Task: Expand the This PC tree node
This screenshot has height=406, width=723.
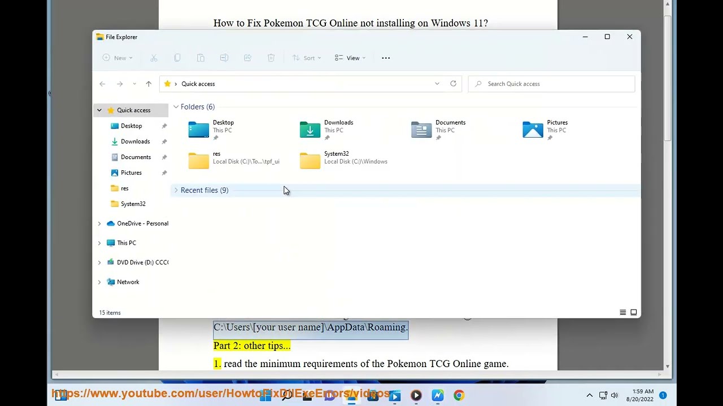Action: pos(99,243)
